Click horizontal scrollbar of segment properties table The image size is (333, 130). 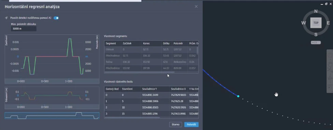139,72
